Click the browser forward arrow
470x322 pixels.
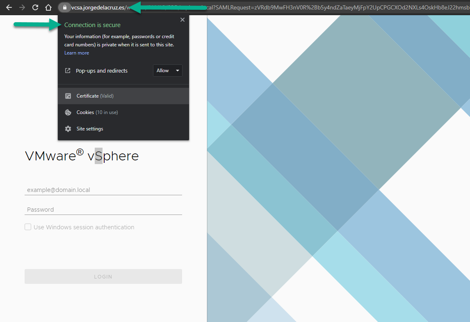22,7
